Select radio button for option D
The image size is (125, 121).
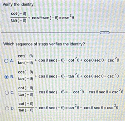tap(7, 108)
